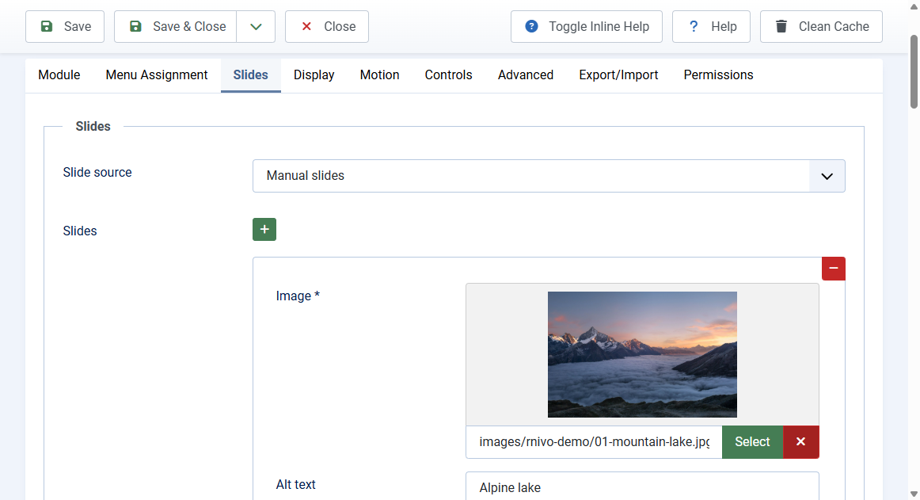Add a new slide with green plus

pos(264,229)
